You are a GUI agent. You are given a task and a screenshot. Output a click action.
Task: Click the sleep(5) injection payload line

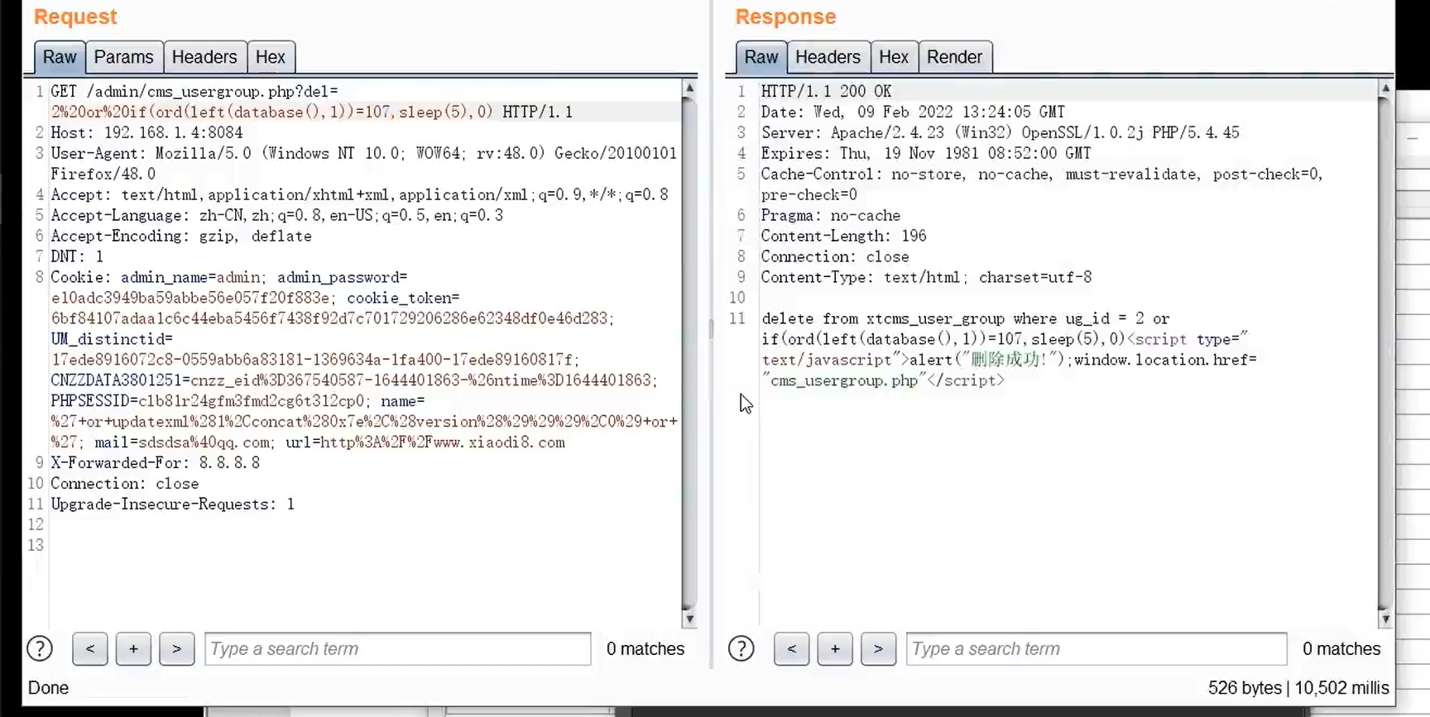tap(312, 112)
